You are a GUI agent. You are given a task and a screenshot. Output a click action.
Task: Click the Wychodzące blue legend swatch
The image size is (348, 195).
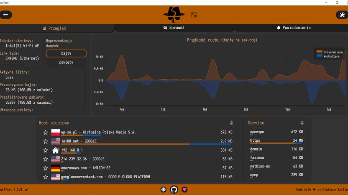point(320,56)
